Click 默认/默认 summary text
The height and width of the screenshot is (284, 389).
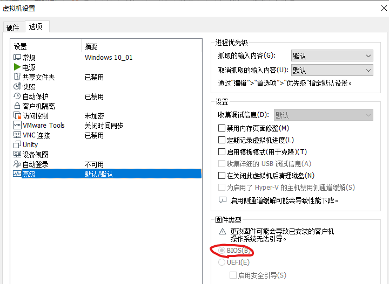[x=98, y=174]
